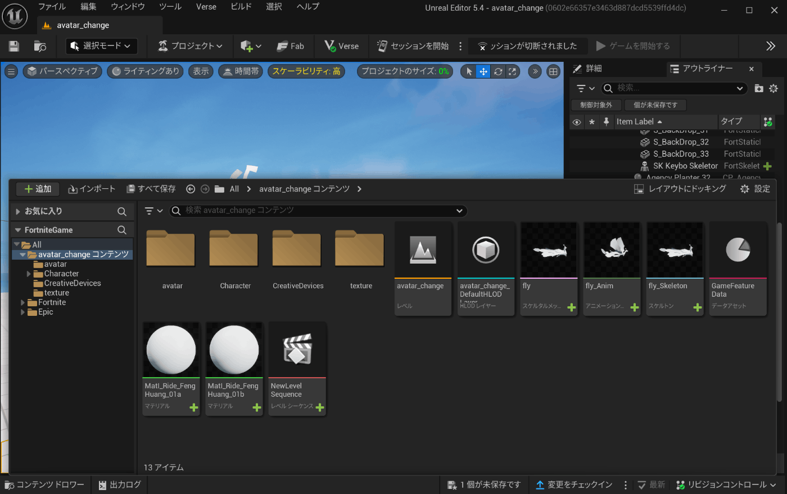Expand the viewport toolbar chevron button
Screen dimensions: 787x494
pyautogui.click(x=535, y=71)
